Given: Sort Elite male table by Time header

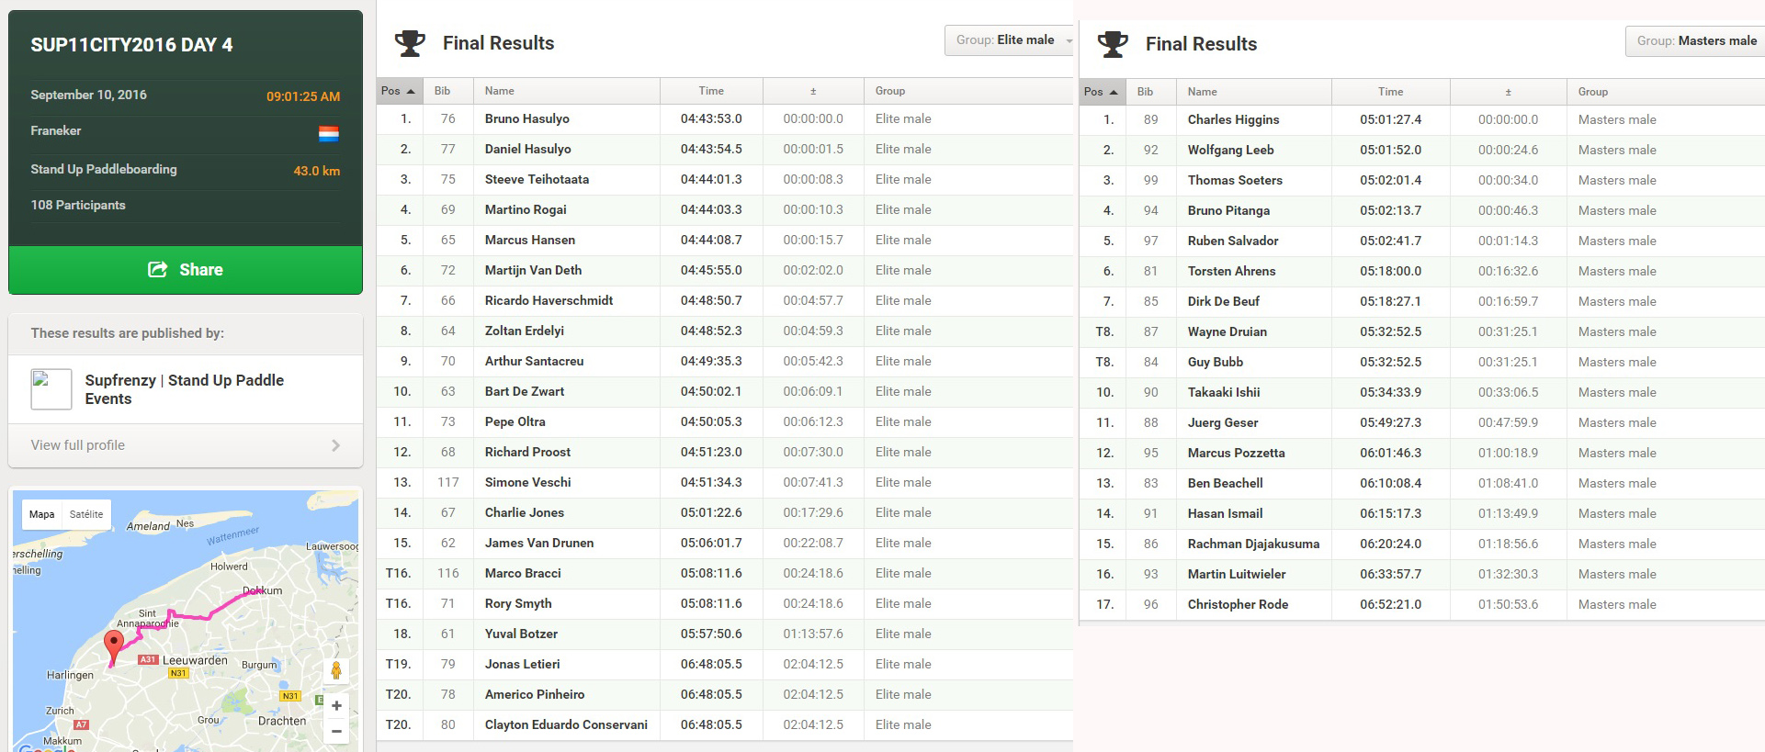Looking at the screenshot, I should pos(711,91).
